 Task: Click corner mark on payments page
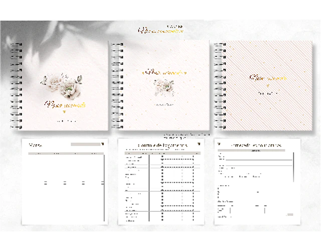coord(199,145)
